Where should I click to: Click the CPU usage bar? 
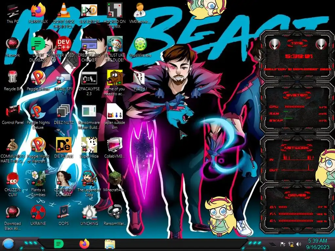point(294,107)
